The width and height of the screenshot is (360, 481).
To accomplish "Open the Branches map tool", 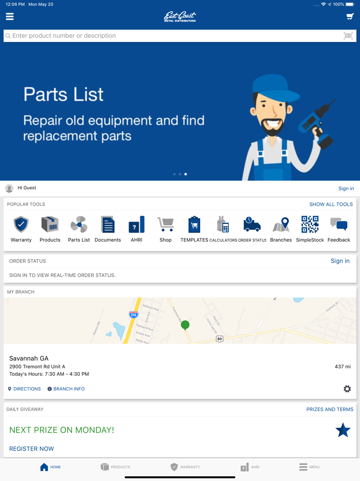I will 281,229.
